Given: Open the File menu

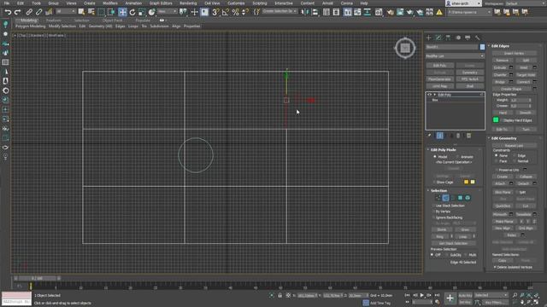Looking at the screenshot, I should point(7,3).
